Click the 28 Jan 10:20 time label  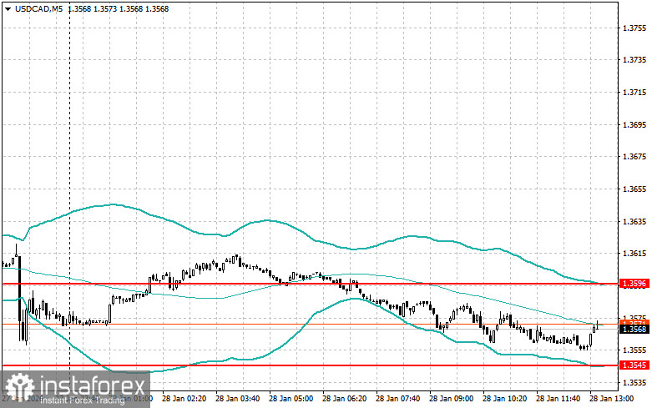pos(504,399)
